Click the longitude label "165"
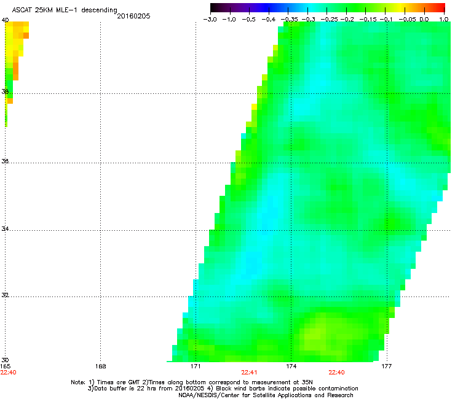 (x=5, y=366)
